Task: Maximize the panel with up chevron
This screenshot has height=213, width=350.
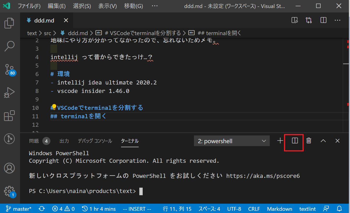Action: (323, 141)
